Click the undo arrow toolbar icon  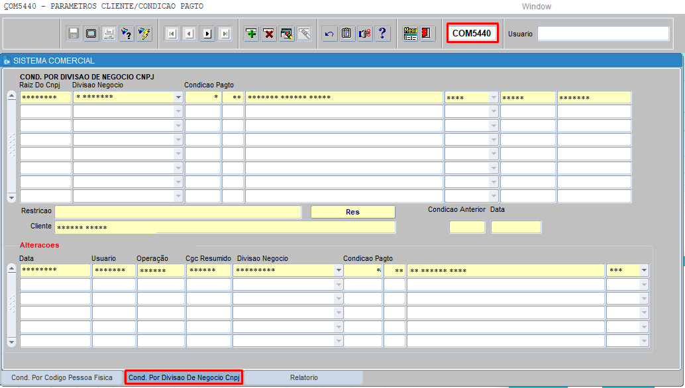(329, 34)
